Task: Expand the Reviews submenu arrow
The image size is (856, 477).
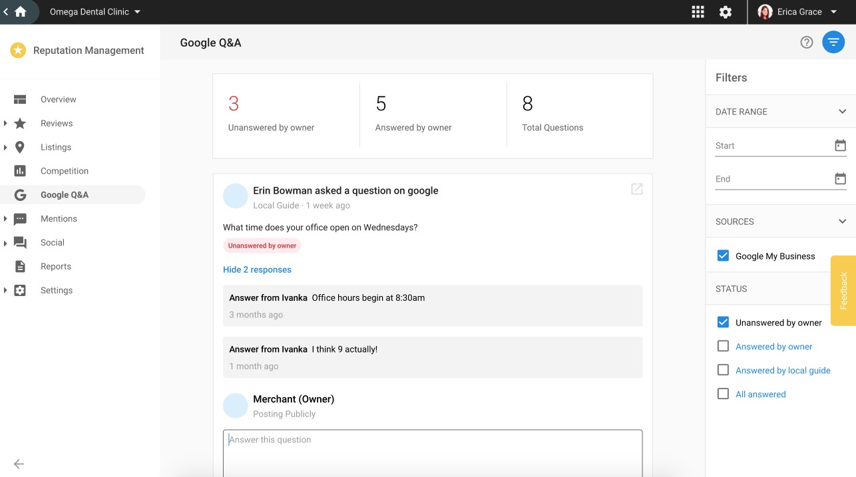Action: click(5, 123)
